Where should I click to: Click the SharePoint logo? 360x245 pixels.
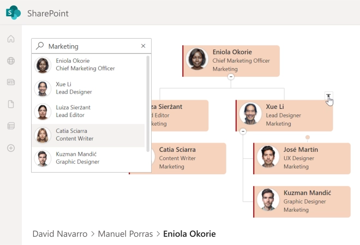point(13,13)
